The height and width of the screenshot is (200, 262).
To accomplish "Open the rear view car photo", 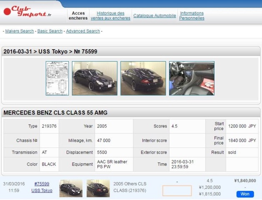I will pos(142,78).
